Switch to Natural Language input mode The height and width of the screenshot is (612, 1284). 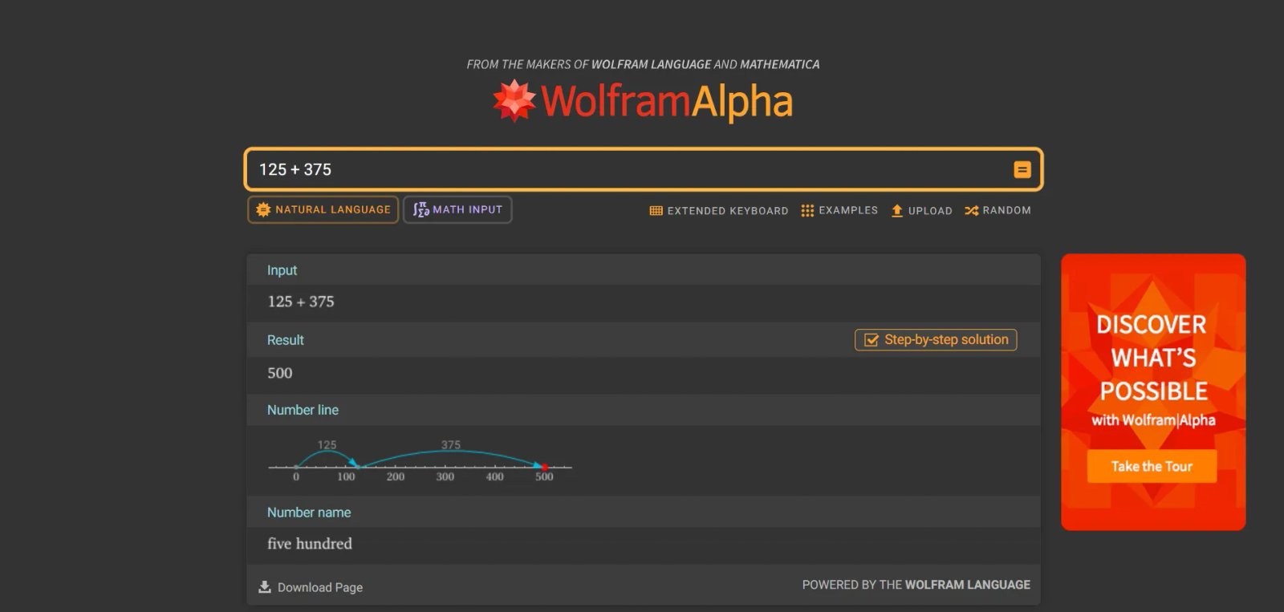pos(323,209)
